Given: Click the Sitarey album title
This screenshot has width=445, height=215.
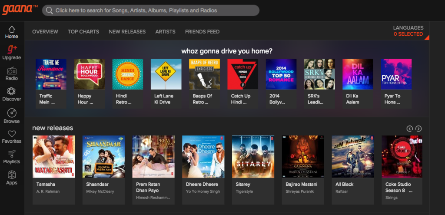Looking at the screenshot, I should pos(243,184).
